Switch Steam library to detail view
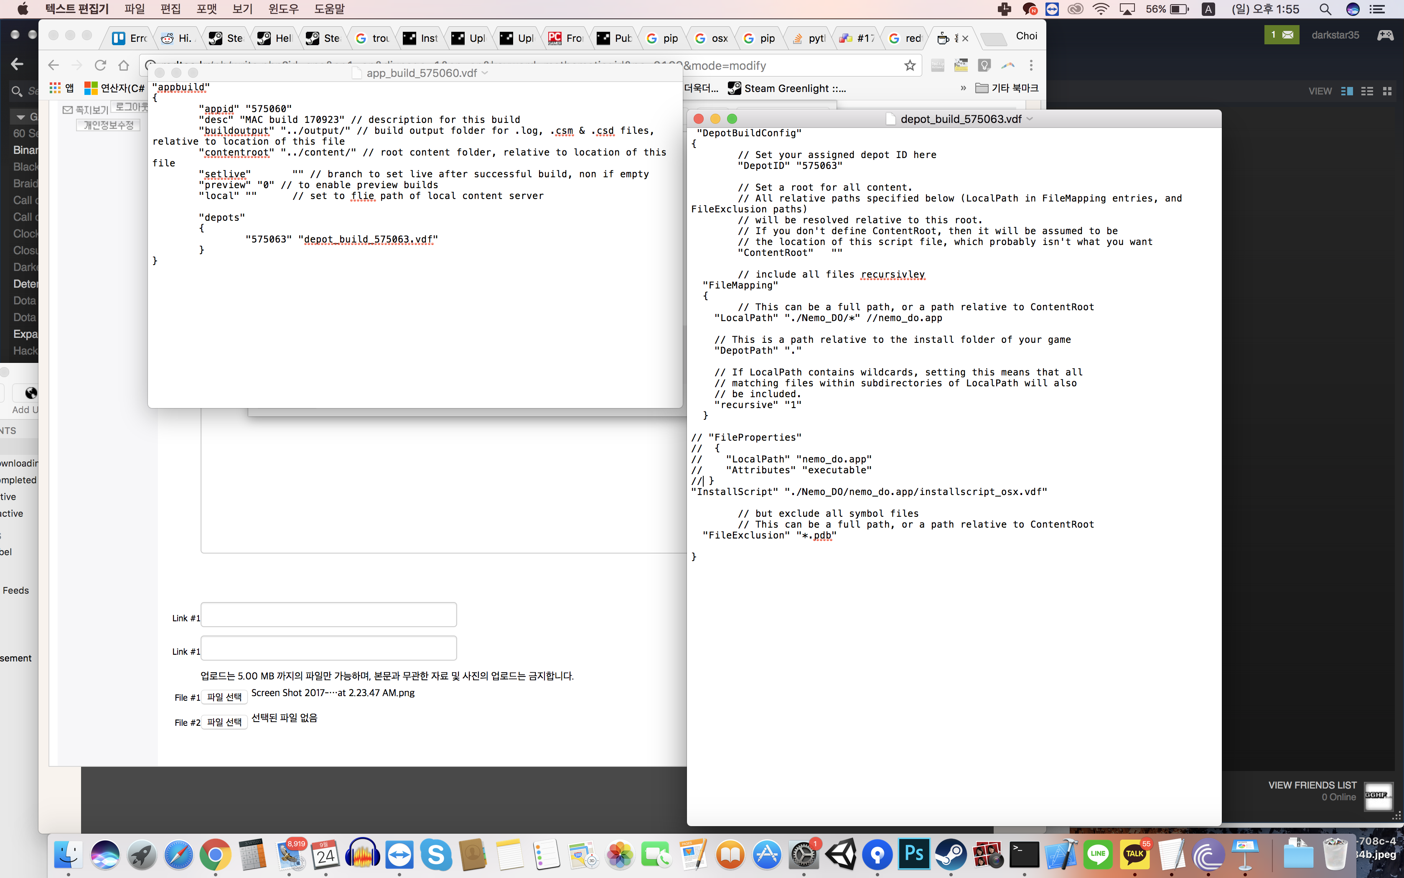Screen dimensions: 1404x878 tap(1347, 91)
